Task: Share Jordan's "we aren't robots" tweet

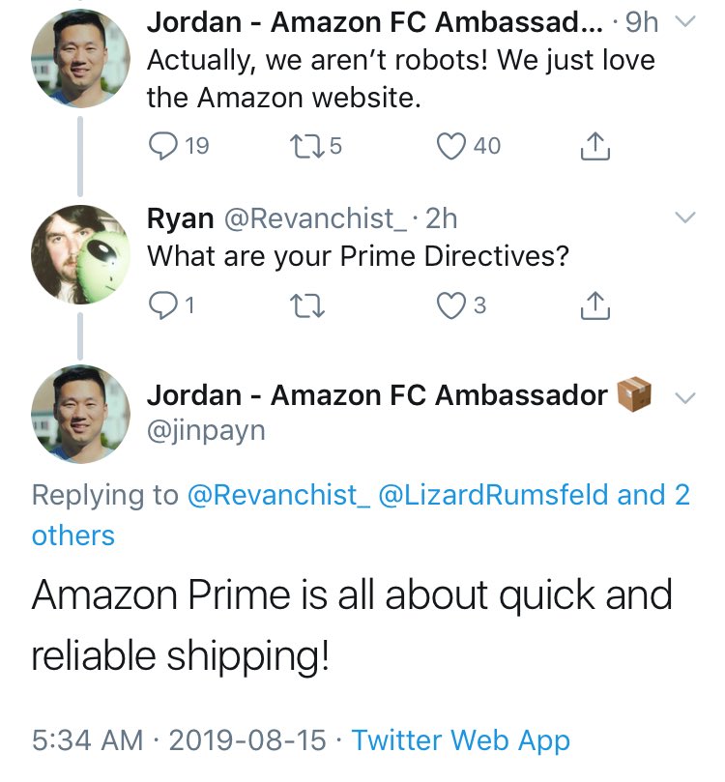Action: tap(594, 147)
